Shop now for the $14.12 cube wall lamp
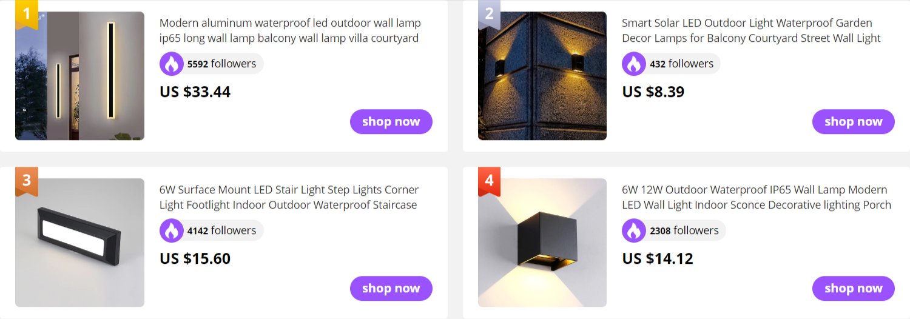 [854, 289]
